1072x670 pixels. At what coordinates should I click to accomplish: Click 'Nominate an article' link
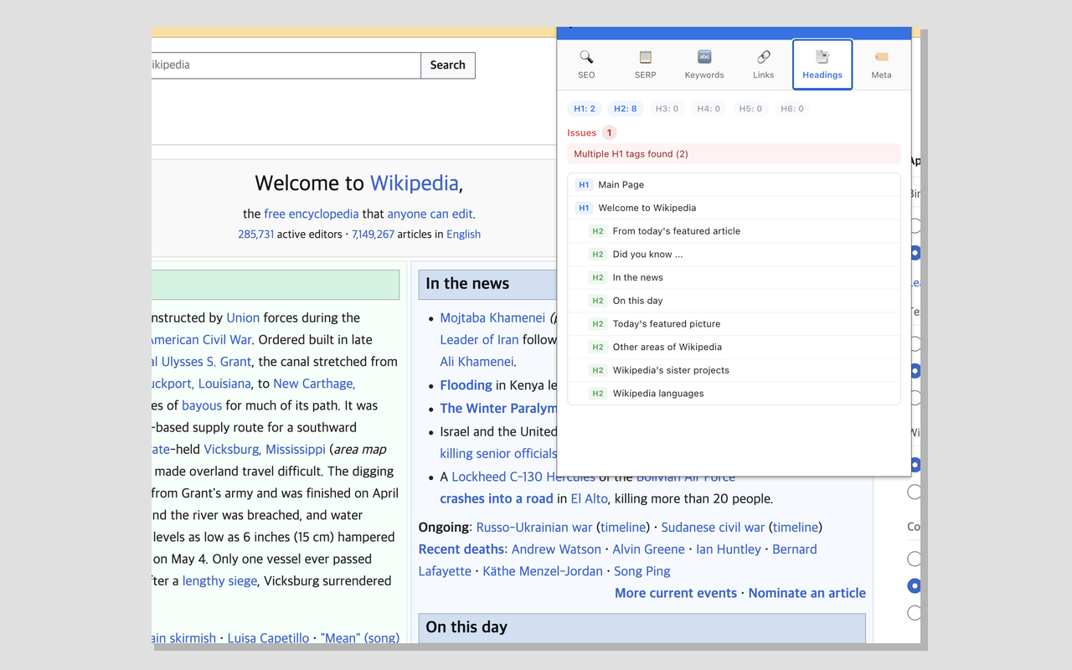(807, 593)
